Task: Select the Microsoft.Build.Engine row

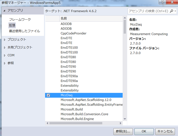Action: 84,119
